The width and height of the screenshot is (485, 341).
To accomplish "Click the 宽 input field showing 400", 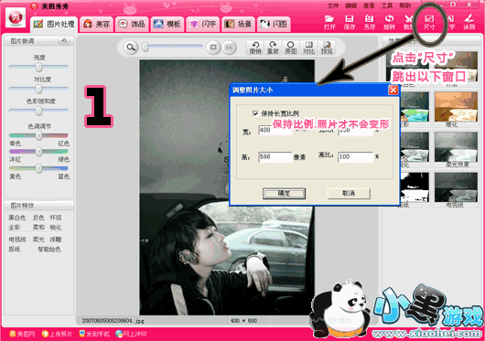I will point(275,130).
